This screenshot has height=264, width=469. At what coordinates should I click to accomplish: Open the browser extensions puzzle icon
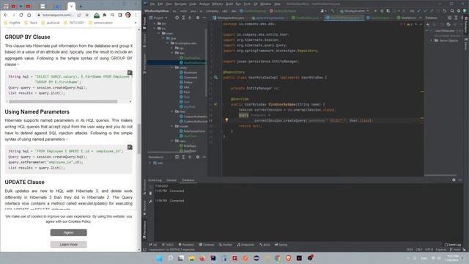click(104, 15)
